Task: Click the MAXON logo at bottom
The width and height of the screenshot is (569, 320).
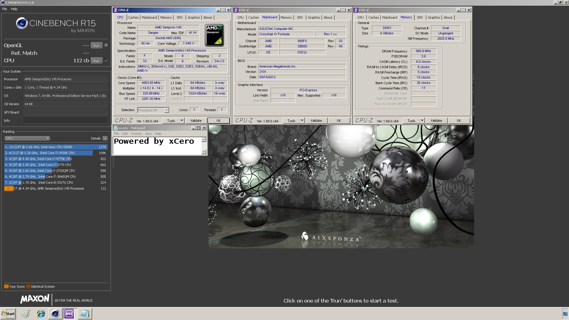Action: (x=35, y=299)
